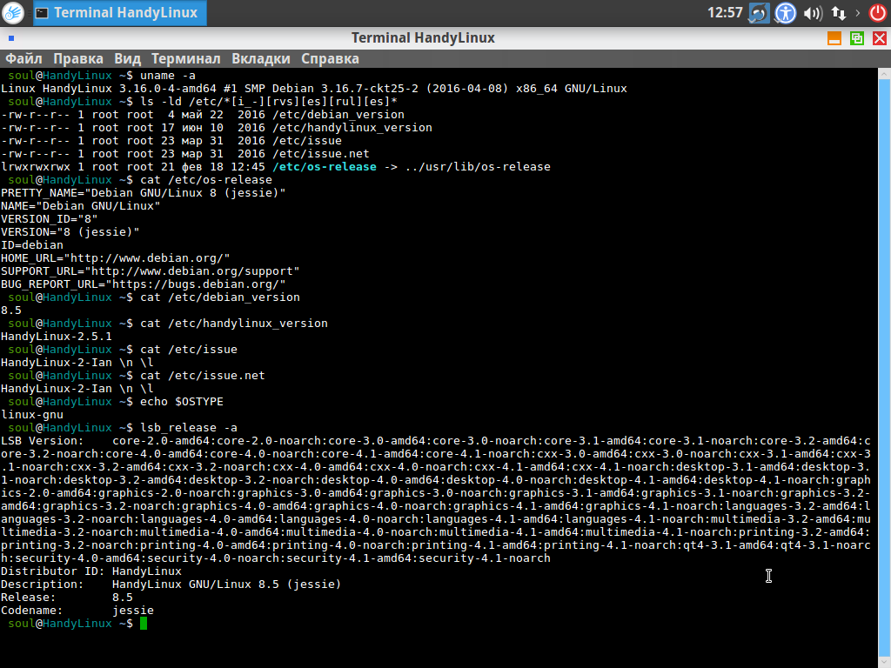Click the 'cat /etc/issue' command line
This screenshot has width=891, height=668.
(189, 350)
